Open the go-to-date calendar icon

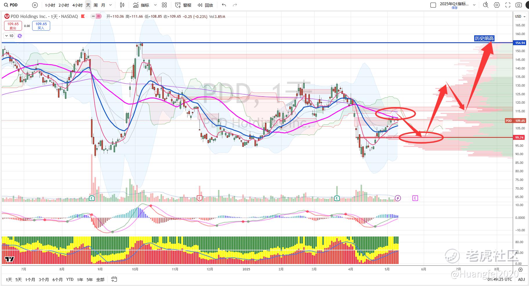click(114, 279)
